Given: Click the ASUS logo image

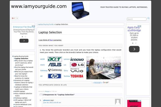Looking at the screenshot, I should (x=55, y=65).
